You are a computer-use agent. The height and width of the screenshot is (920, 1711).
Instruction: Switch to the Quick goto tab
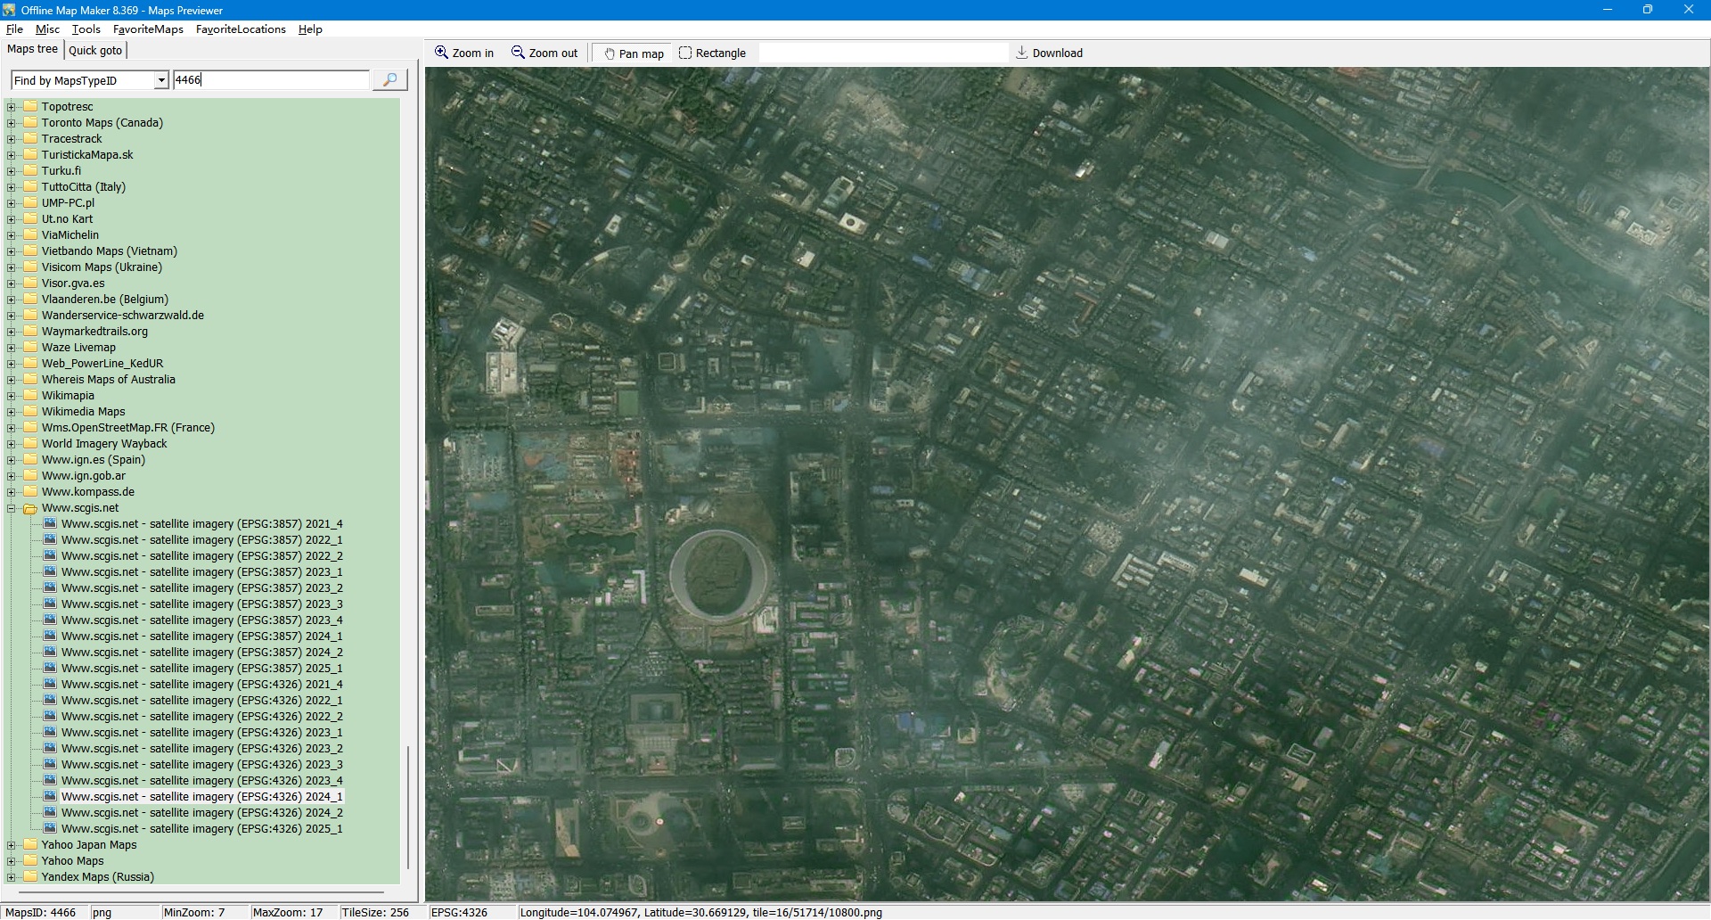[95, 50]
